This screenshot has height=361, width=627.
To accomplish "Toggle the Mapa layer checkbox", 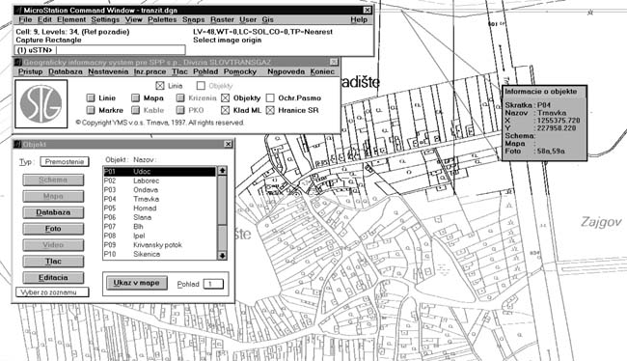I will 136,98.
